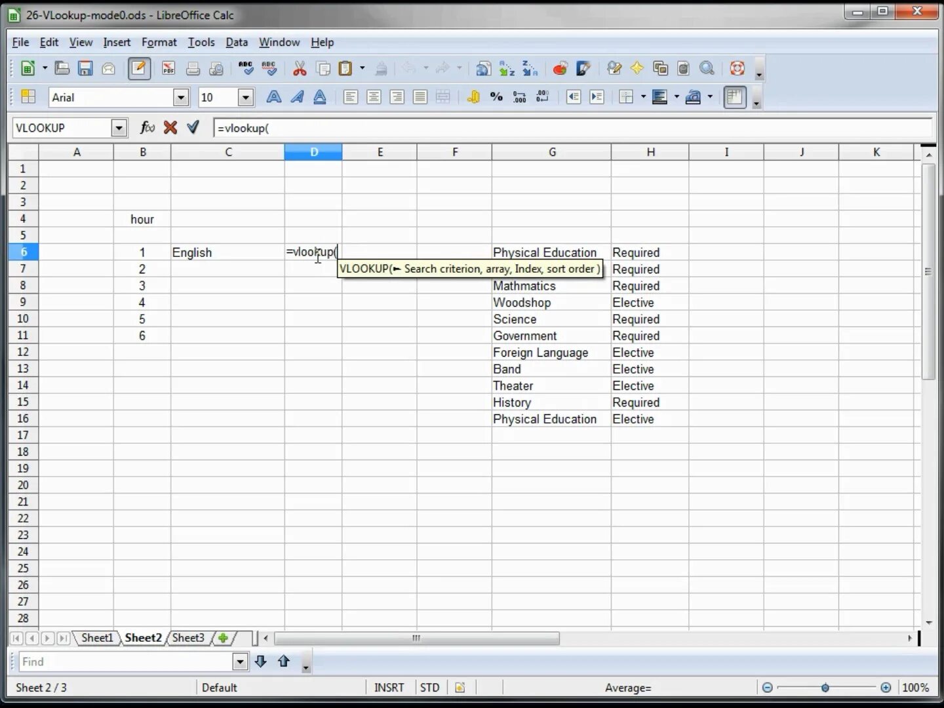Insert a Chart

[560, 68]
